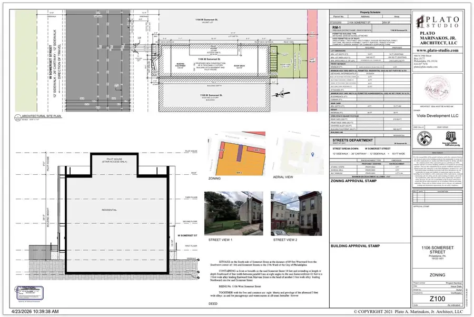Click the 'ZONING' sheet title in title block
This screenshot has width=474, height=317.
[x=438, y=275]
